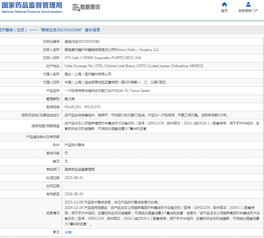Screen dimensions: 264x238
Task: Click the 政务服务门户 text link
Action: 248,11
